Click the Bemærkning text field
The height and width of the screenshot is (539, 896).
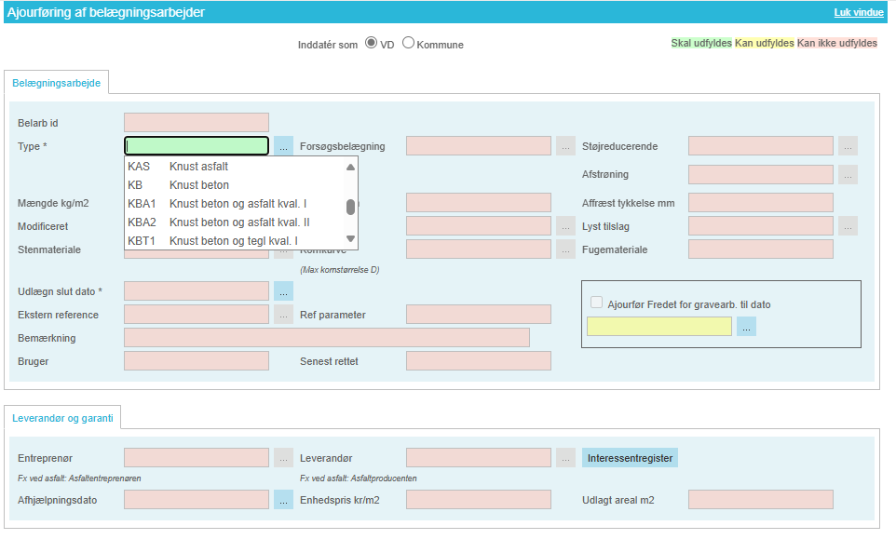point(326,338)
